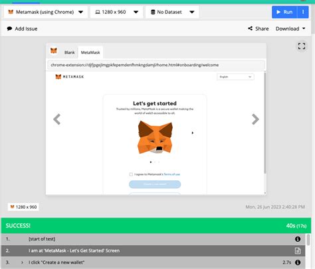The height and width of the screenshot is (269, 315).
Task: Open the Run options three-dot menu
Action: click(x=303, y=12)
